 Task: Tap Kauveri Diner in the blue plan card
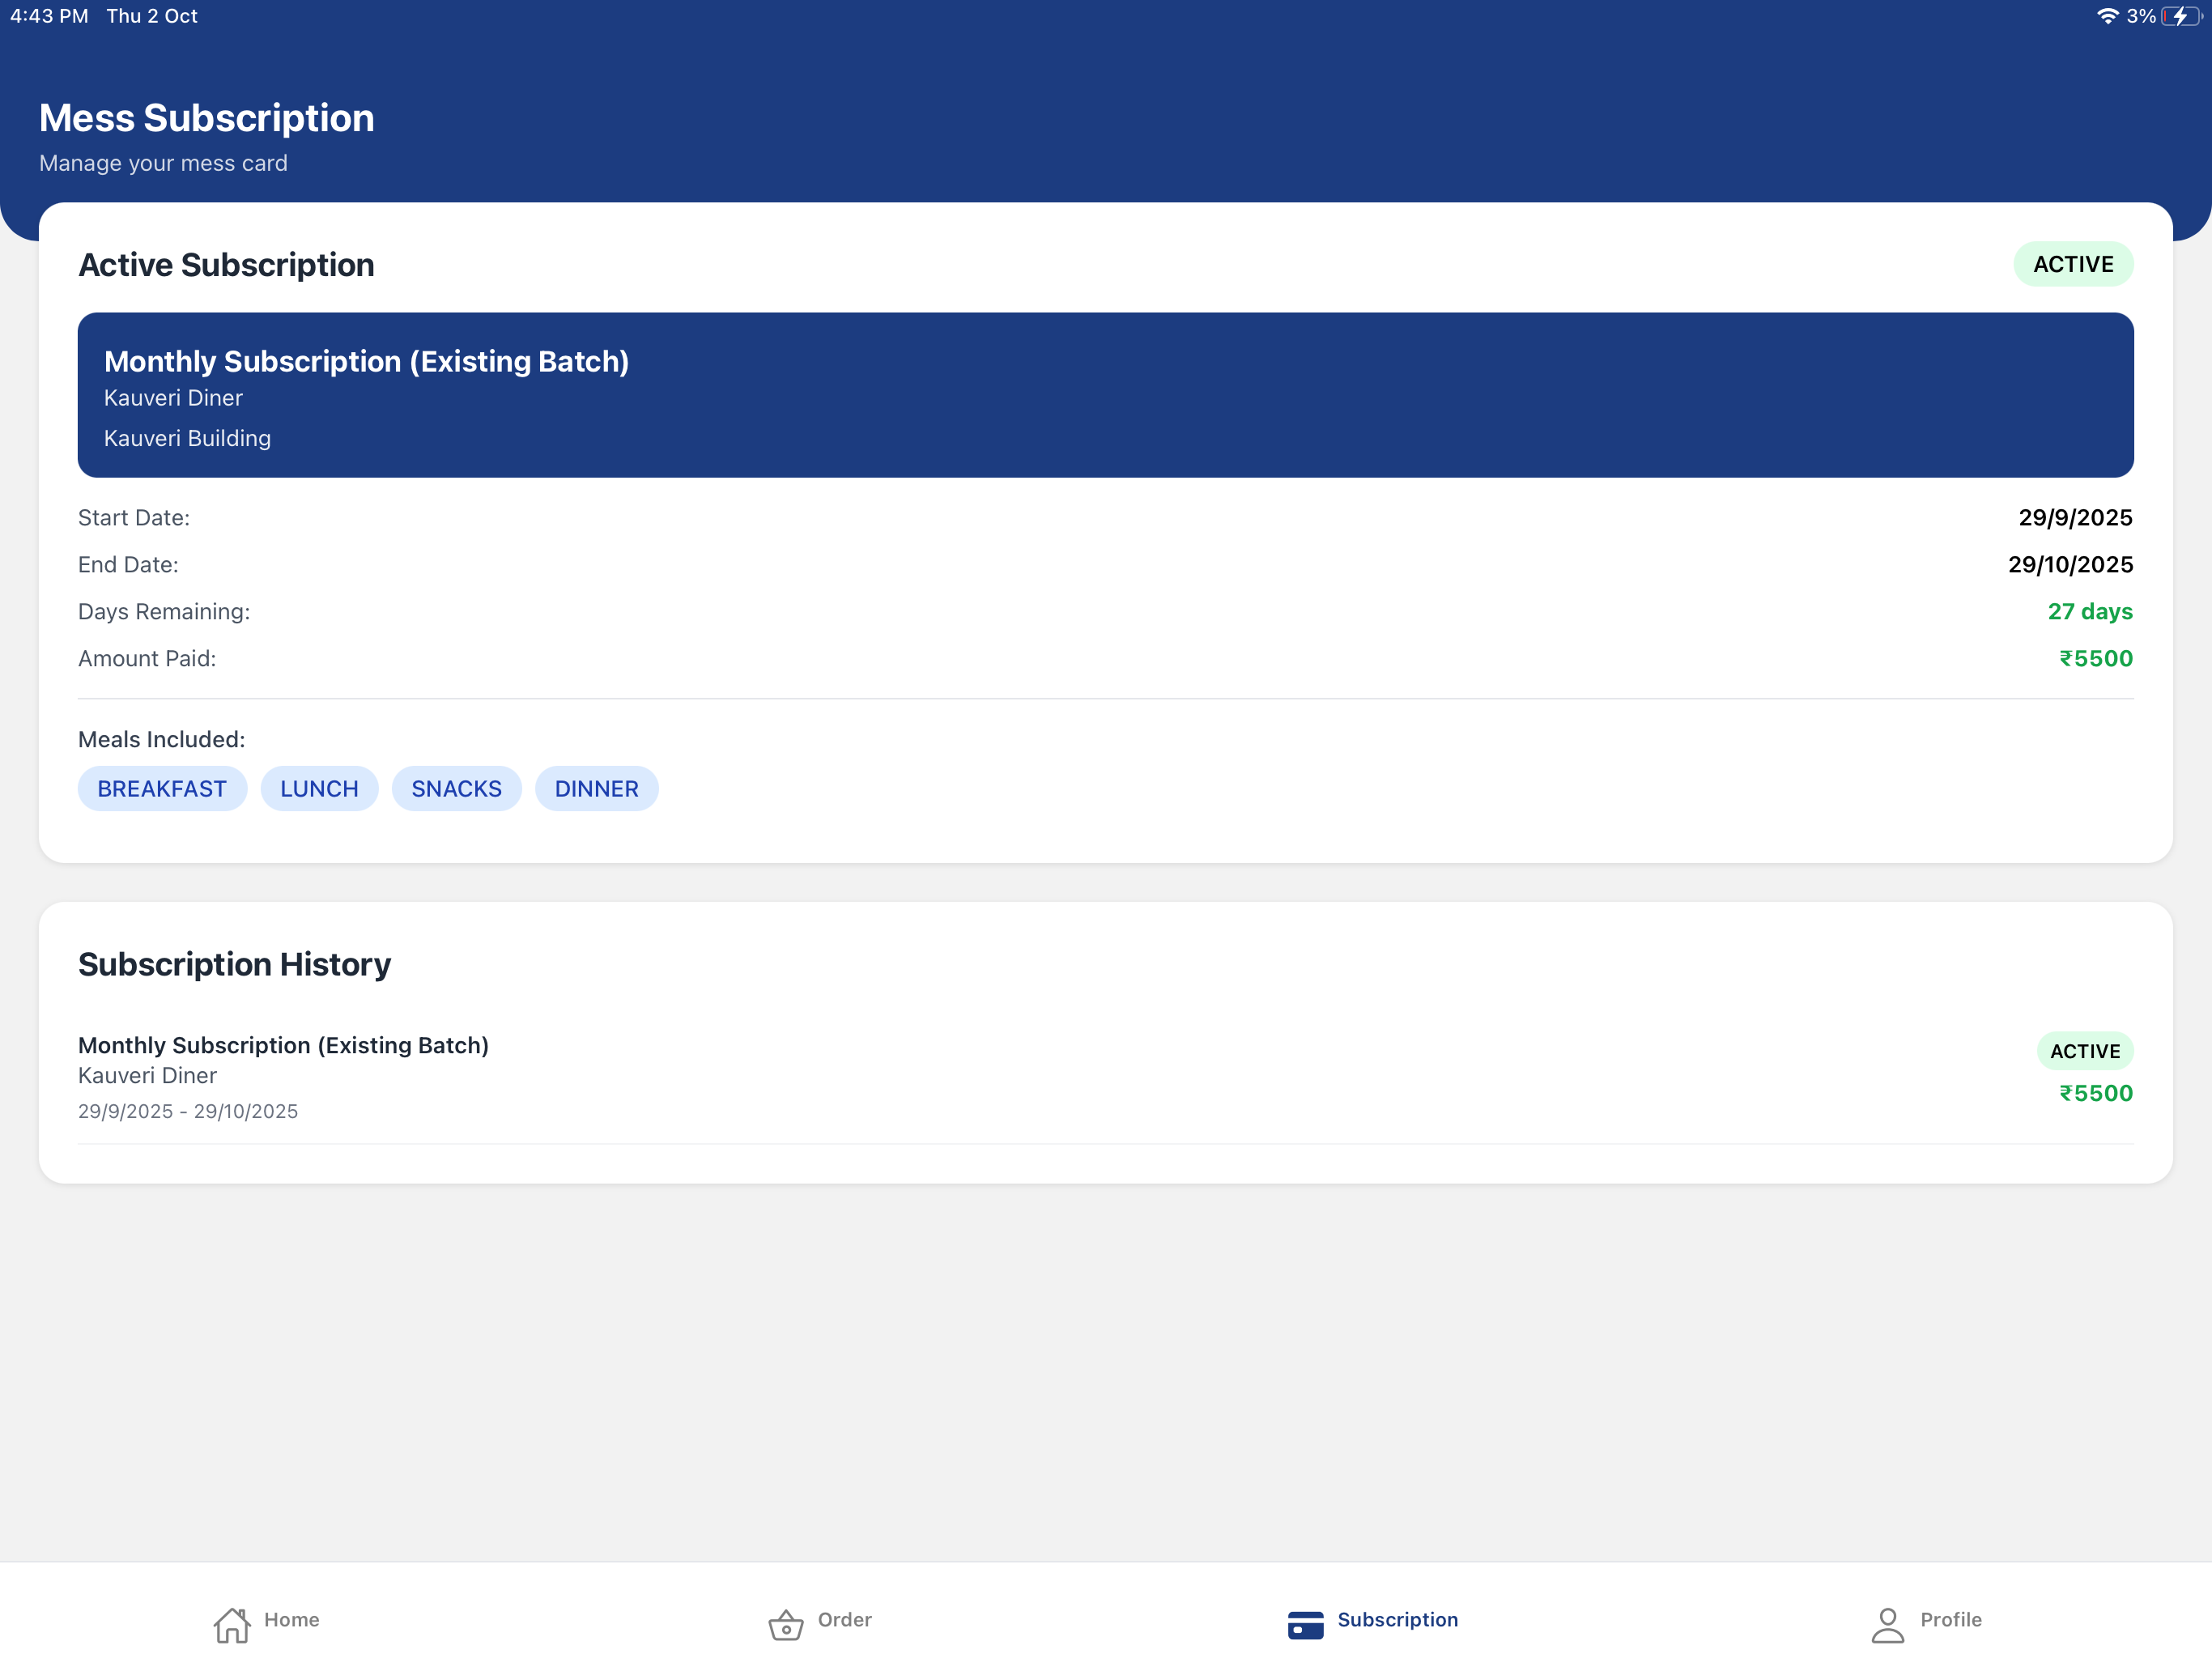click(173, 398)
